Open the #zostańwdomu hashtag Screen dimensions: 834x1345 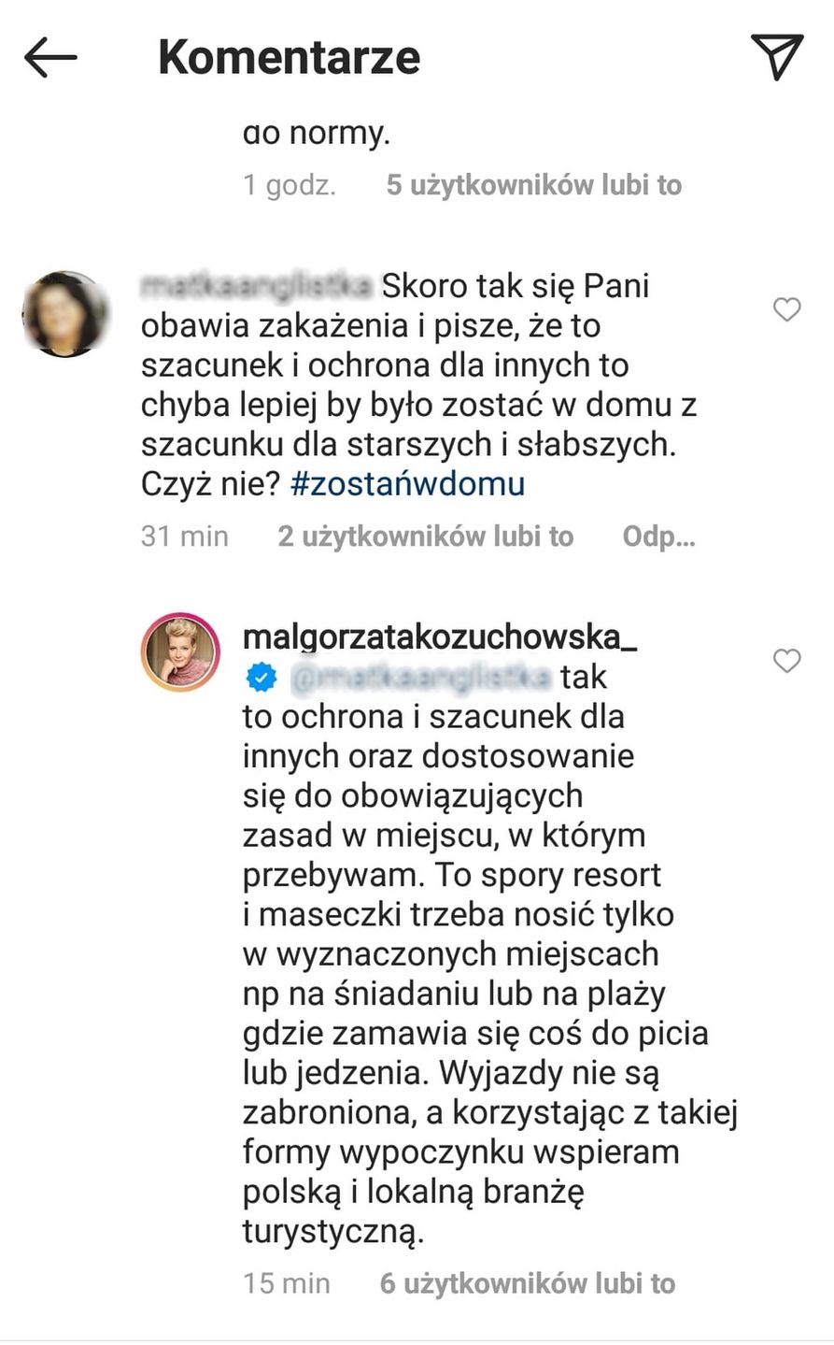coord(408,484)
